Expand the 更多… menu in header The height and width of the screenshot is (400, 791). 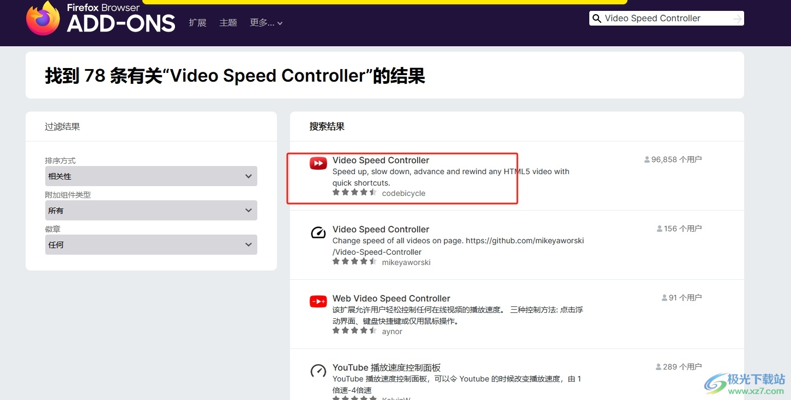tap(266, 23)
